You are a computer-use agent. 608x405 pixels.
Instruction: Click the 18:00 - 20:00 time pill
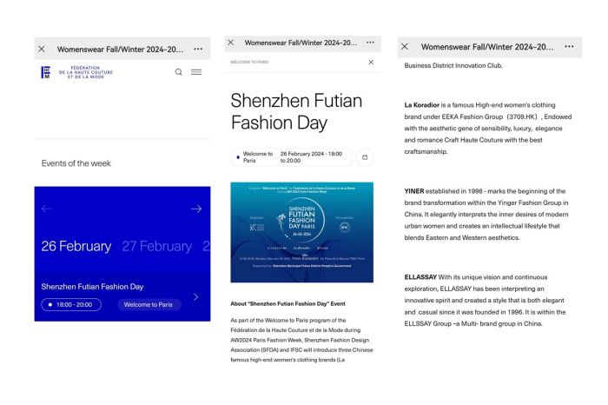71,305
